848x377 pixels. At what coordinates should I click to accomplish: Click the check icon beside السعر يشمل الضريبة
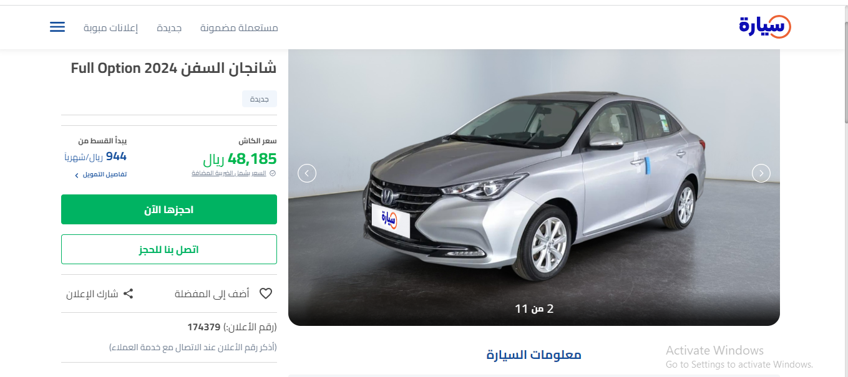tap(273, 173)
